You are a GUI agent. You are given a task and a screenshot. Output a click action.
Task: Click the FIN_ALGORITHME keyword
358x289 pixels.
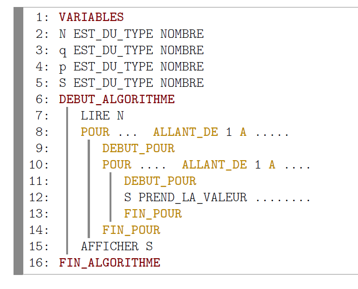click(x=110, y=263)
